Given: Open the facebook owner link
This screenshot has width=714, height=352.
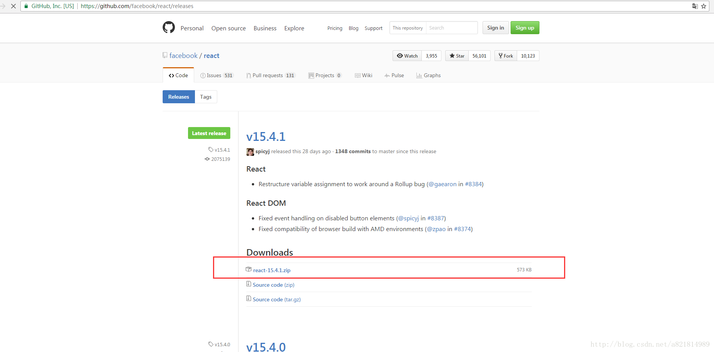Looking at the screenshot, I should pyautogui.click(x=183, y=56).
